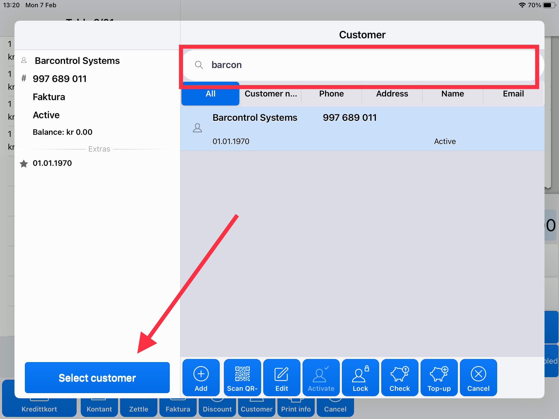This screenshot has width=559, height=419.
Task: Tap the Check balance piggy bank button
Action: 400,377
